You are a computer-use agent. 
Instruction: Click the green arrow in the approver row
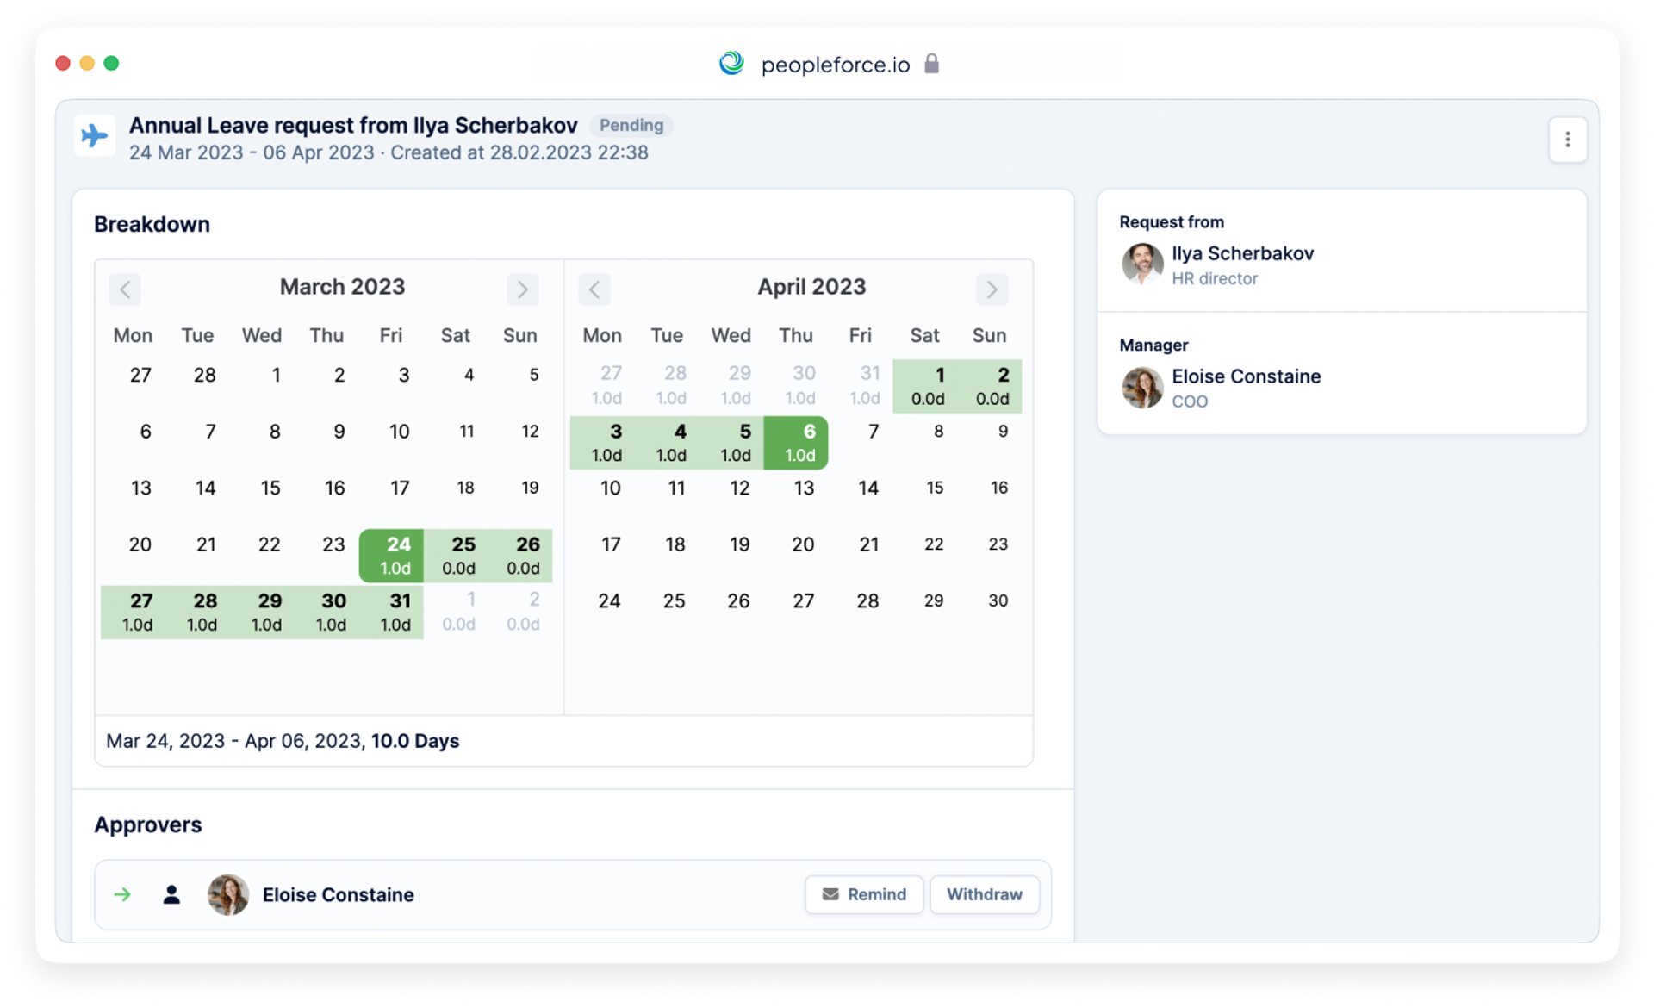click(122, 894)
